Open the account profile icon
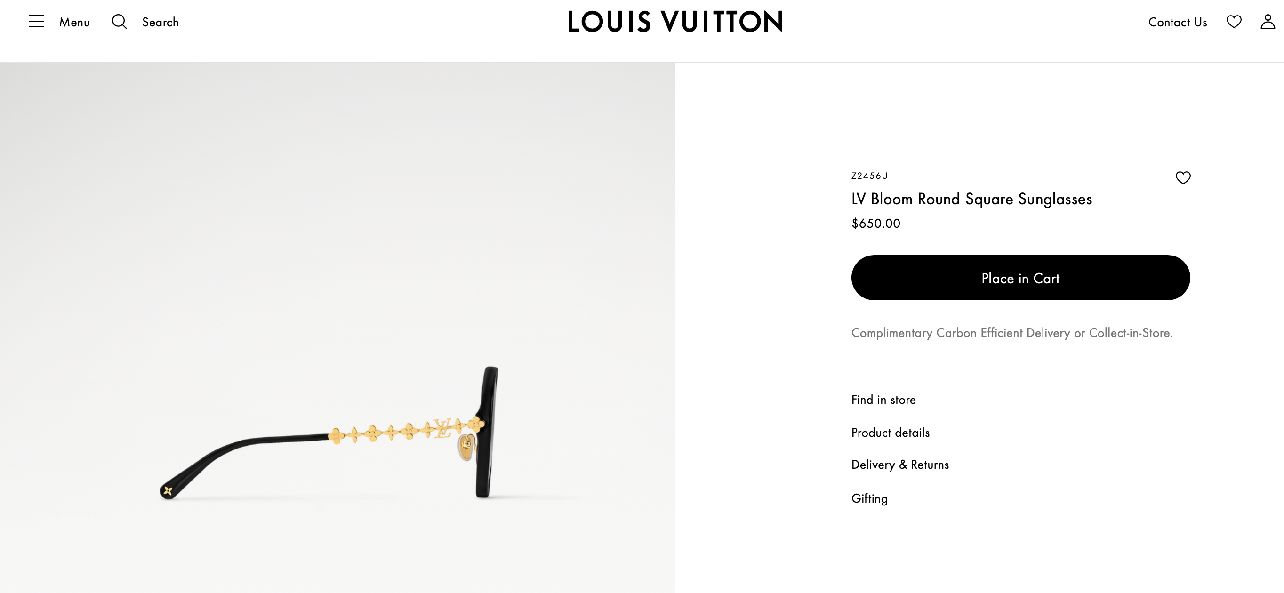 pyautogui.click(x=1267, y=22)
